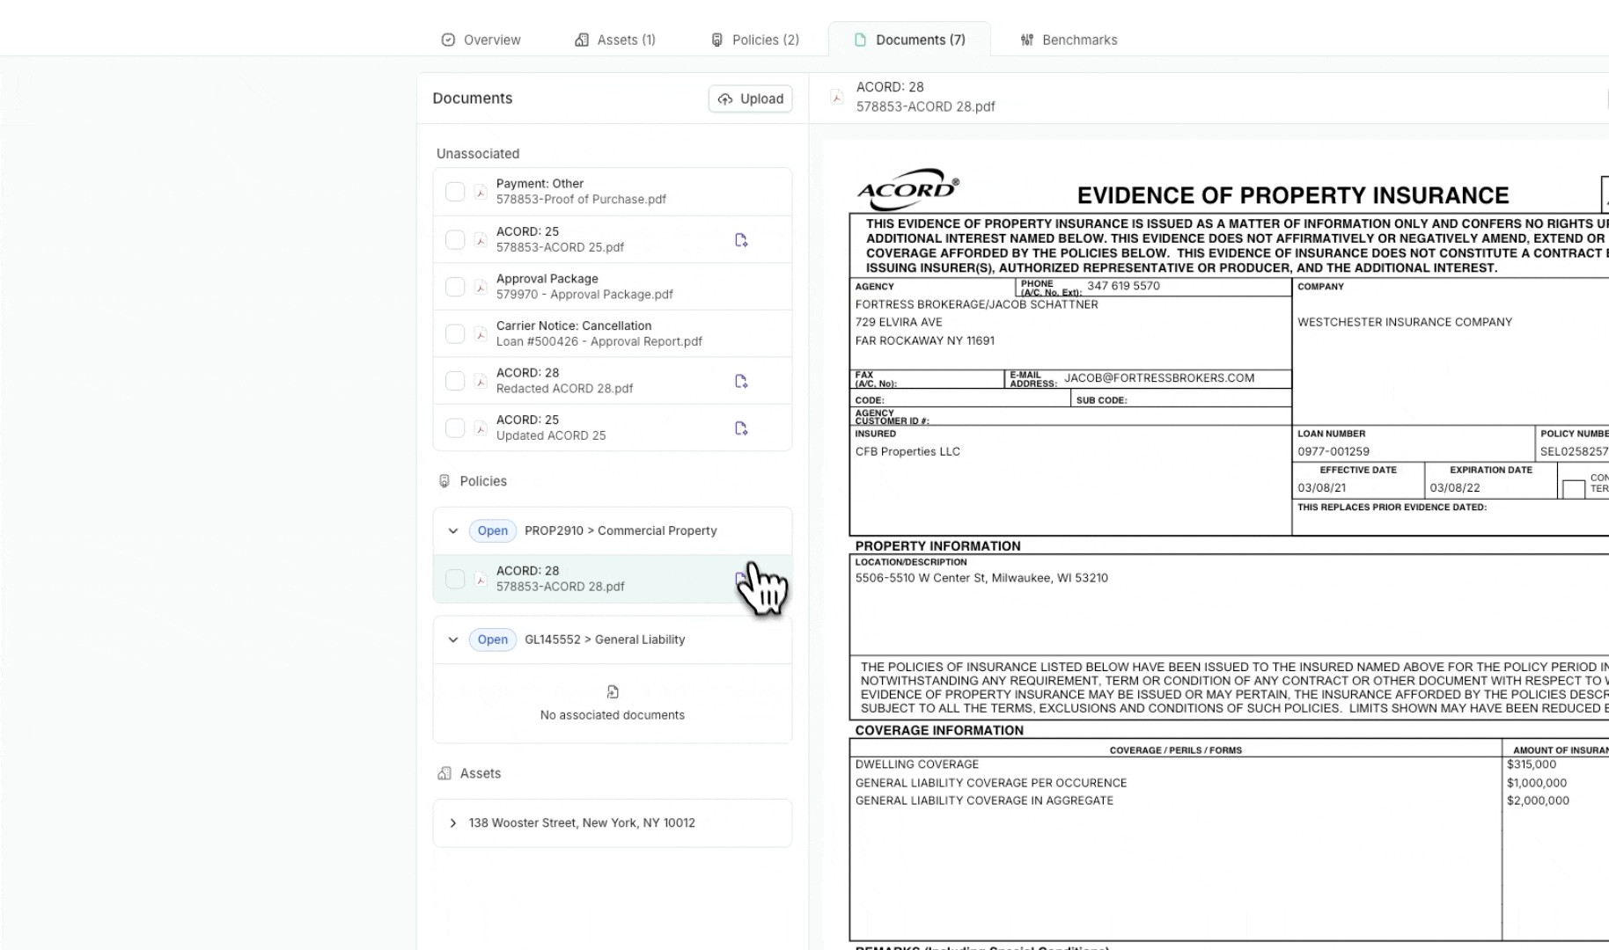Click document icon beside 578853-ACORD 25.pdf

point(741,240)
